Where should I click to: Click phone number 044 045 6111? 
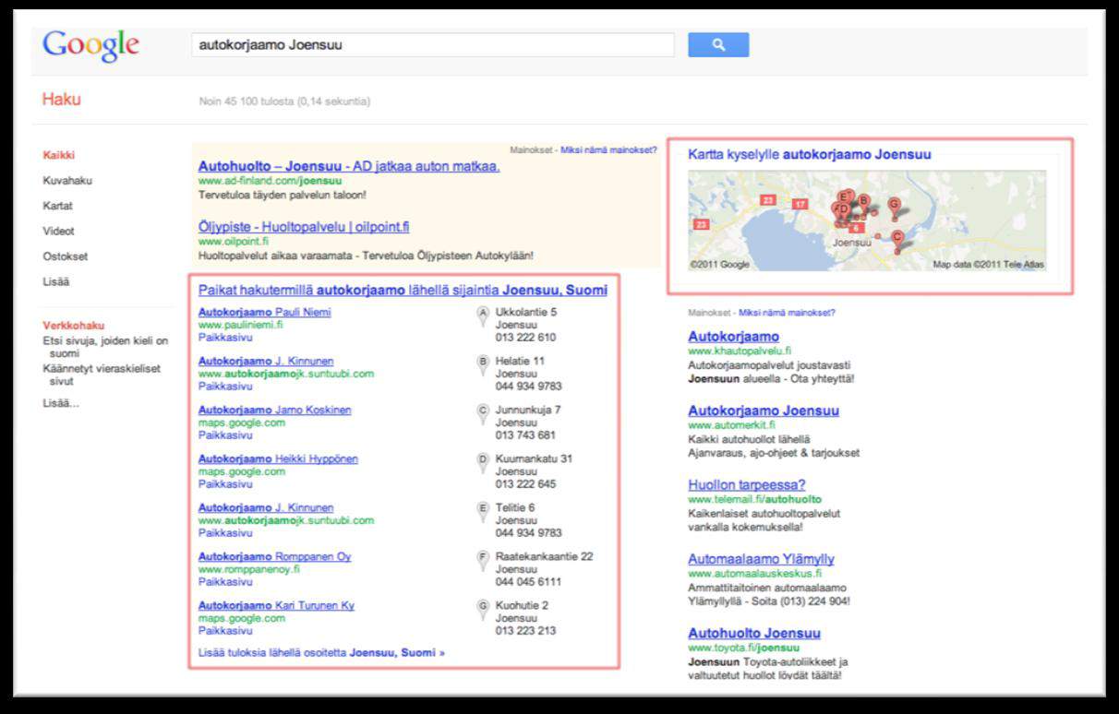tap(528, 582)
